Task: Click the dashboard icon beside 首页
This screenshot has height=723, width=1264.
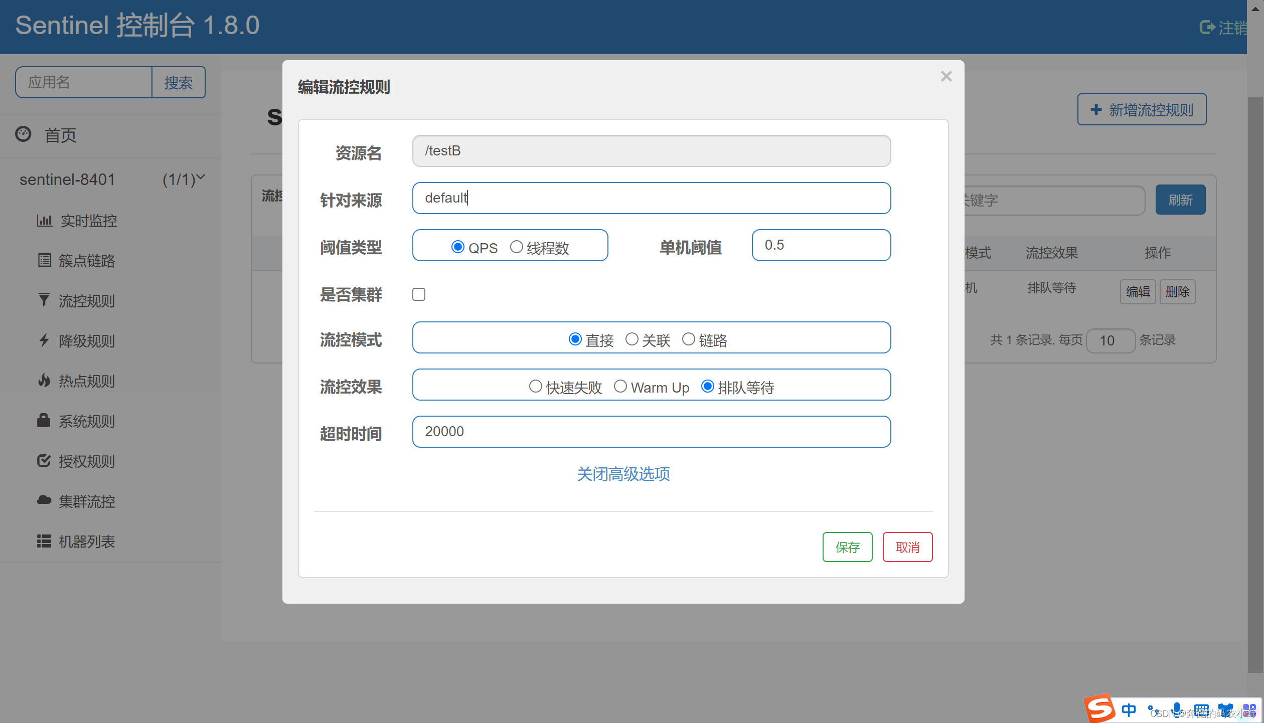Action: click(x=23, y=134)
